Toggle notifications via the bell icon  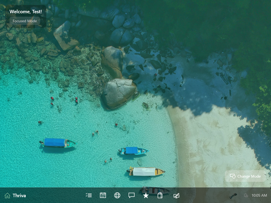click(246, 195)
